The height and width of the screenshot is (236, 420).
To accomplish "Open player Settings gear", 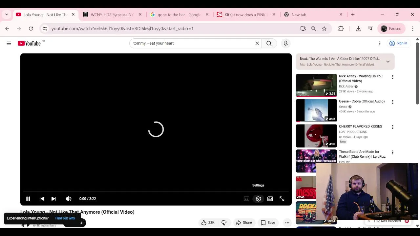I will (258, 199).
